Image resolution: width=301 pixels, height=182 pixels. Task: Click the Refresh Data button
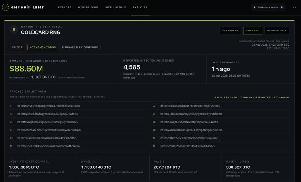click(277, 31)
